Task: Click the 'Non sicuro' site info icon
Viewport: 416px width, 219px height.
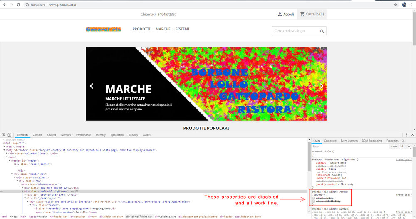Action: [27, 5]
